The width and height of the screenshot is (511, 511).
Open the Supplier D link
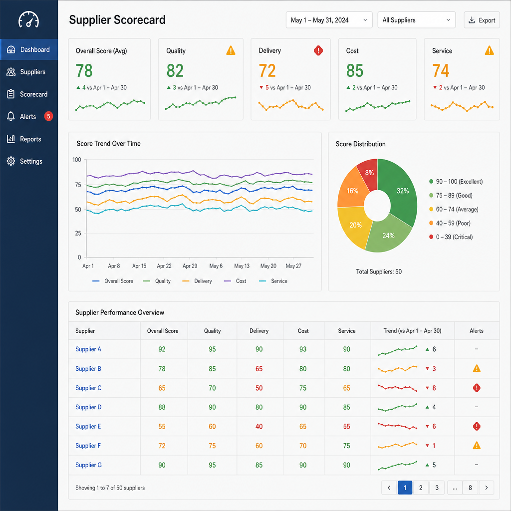[88, 407]
